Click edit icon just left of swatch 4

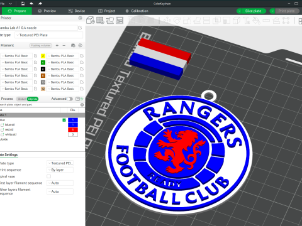point(36,62)
